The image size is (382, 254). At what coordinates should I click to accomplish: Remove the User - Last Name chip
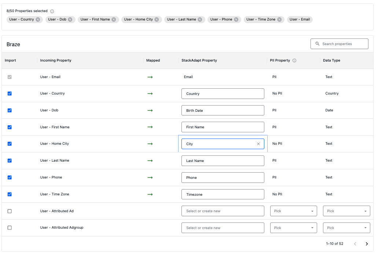pos(200,20)
